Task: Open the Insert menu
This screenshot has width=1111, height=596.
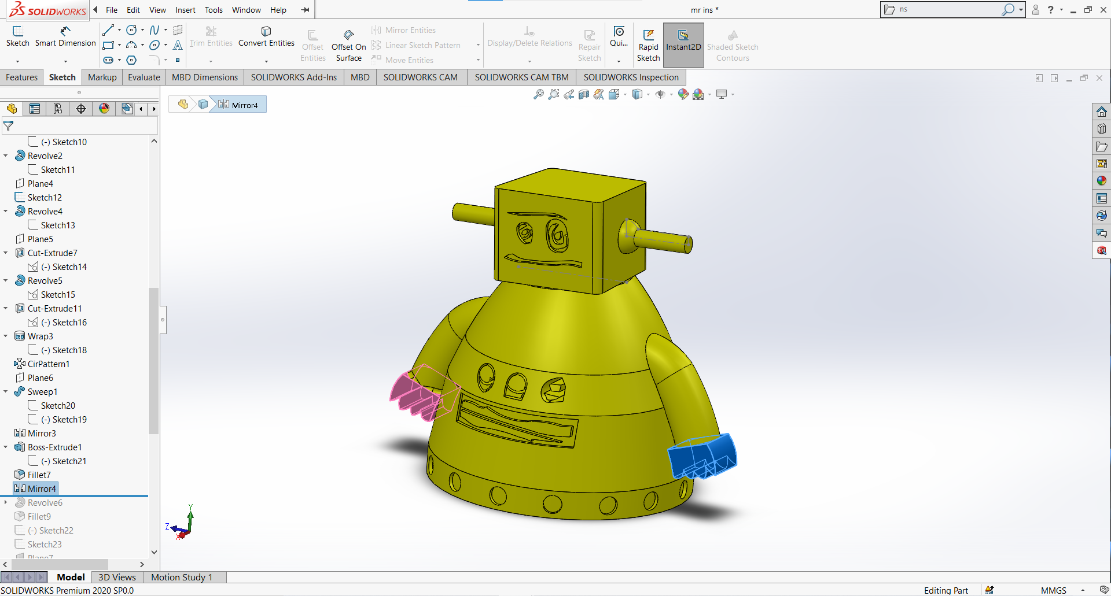Action: 185,10
